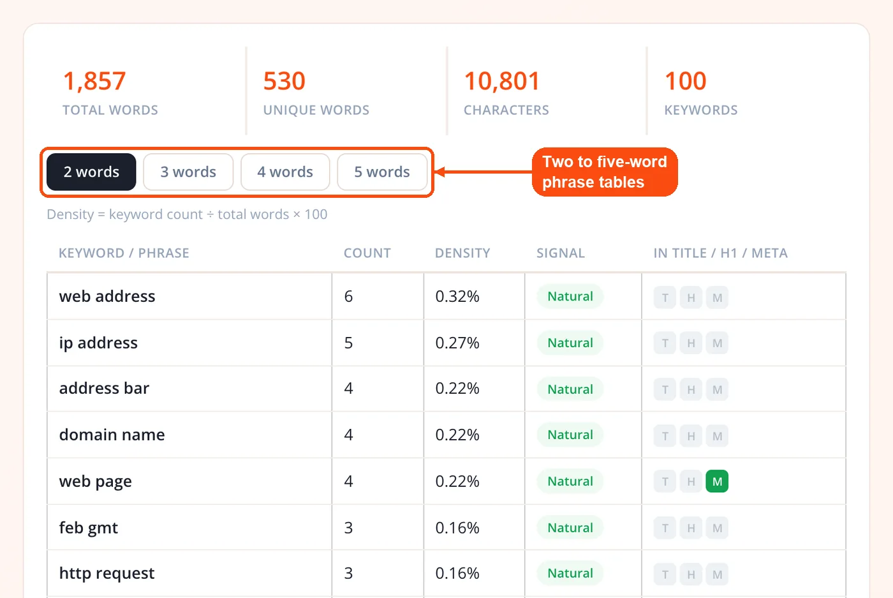
Task: Click http request row's T badge
Action: 665,574
